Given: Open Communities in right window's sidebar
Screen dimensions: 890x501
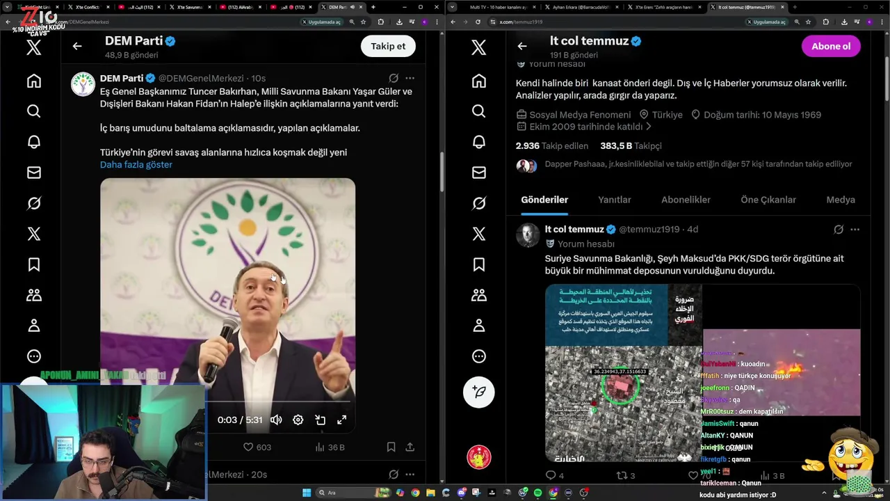Looking at the screenshot, I should pyautogui.click(x=478, y=295).
